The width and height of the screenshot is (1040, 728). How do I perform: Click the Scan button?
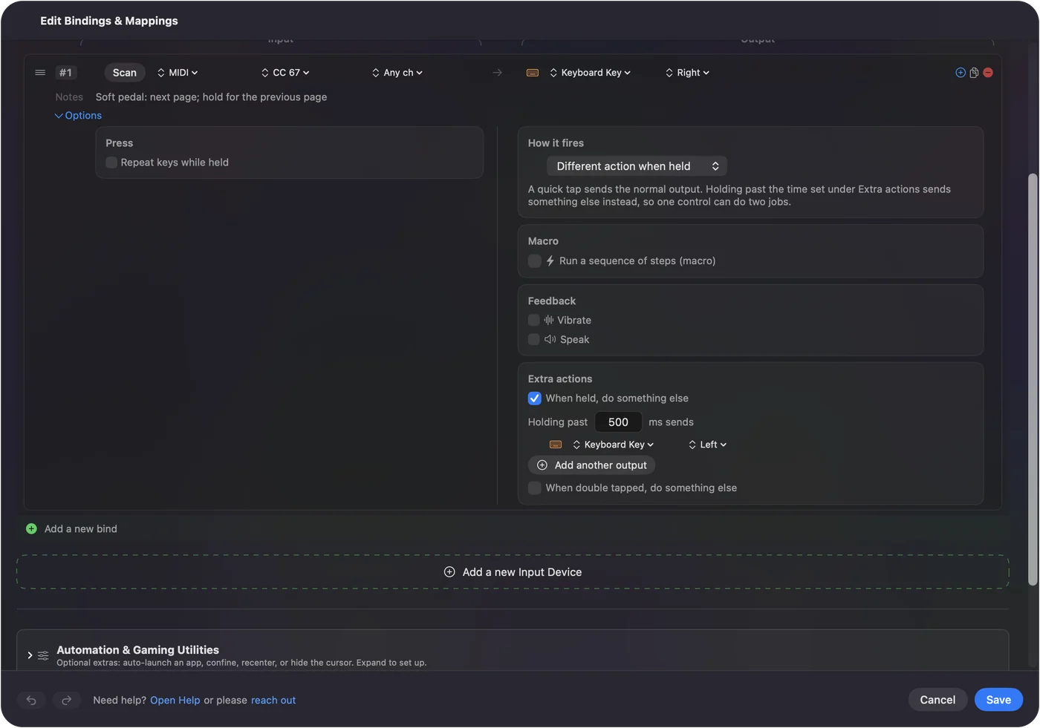[125, 73]
